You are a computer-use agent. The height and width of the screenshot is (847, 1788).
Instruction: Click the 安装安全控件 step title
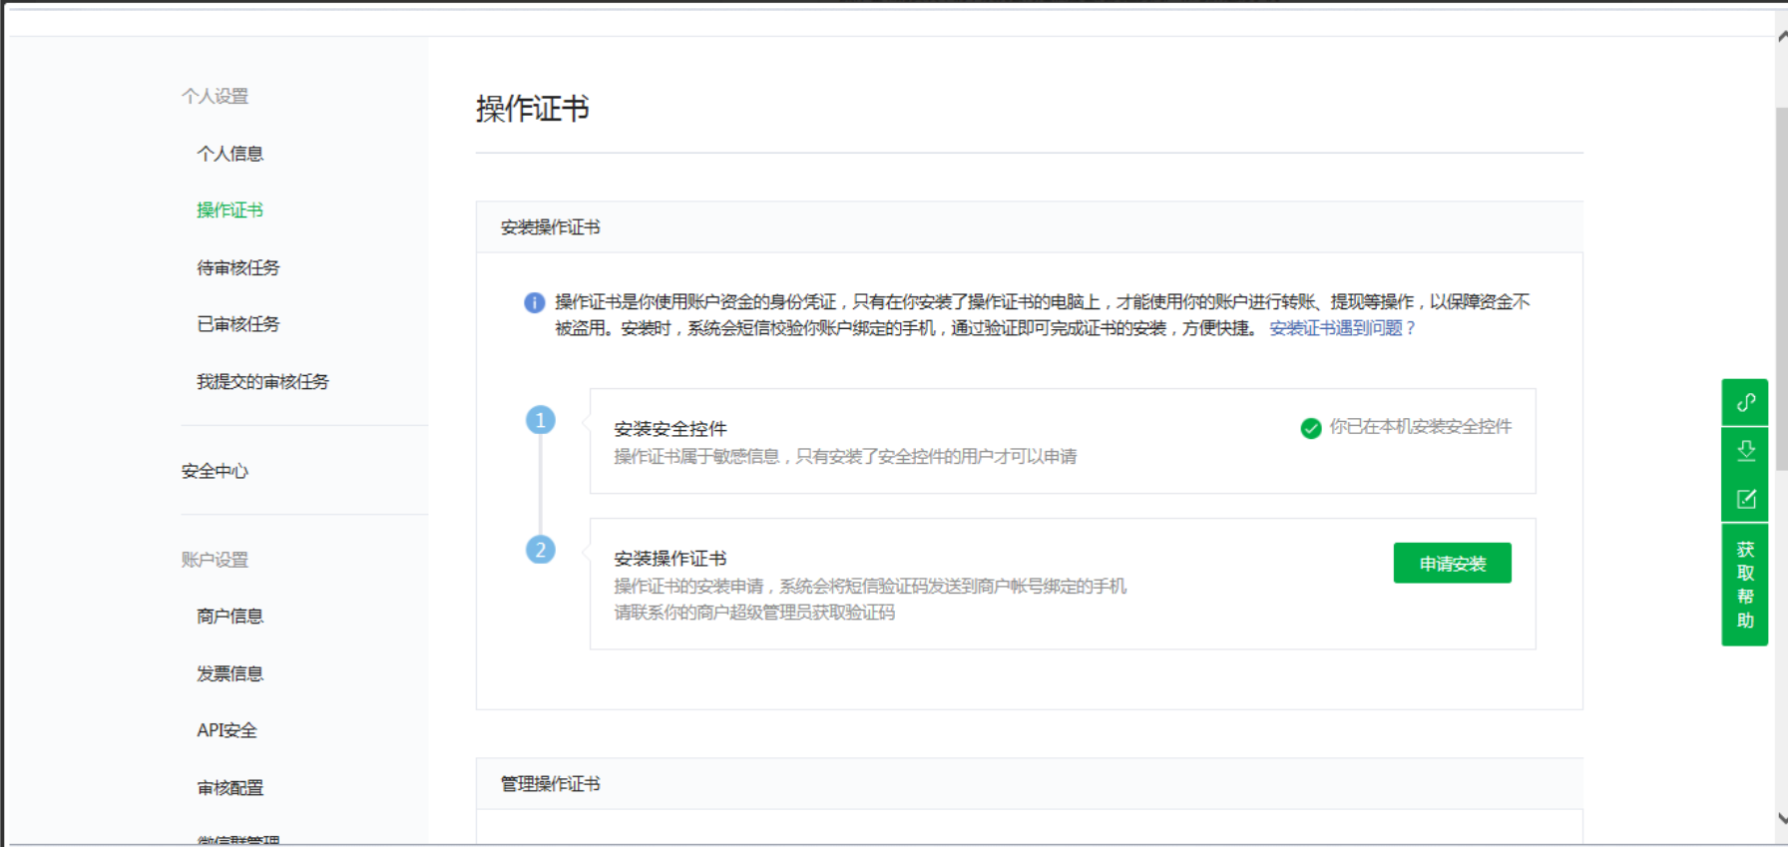[x=670, y=429]
